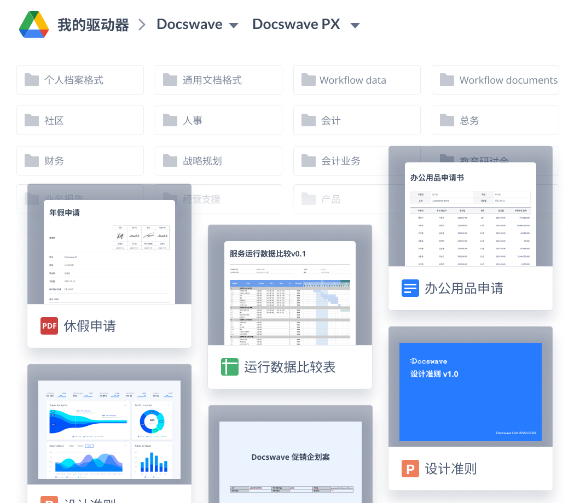The image size is (580, 503).
Task: Open the sales analytics dashboard thumbnail
Action: (109, 430)
